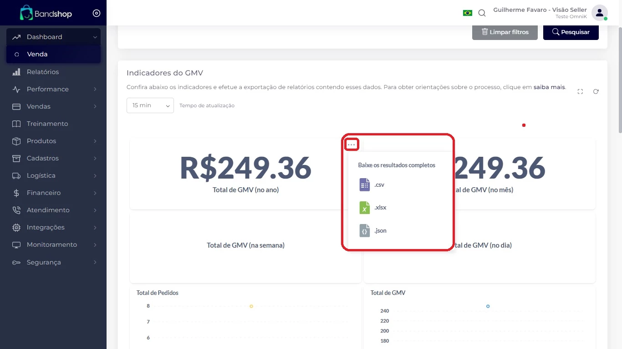Refresh the GMV indicators with reload icon

[x=596, y=92]
